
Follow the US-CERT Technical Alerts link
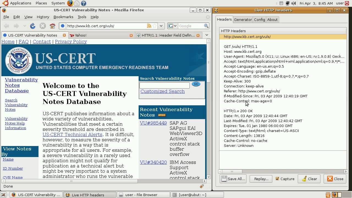click(x=72, y=134)
